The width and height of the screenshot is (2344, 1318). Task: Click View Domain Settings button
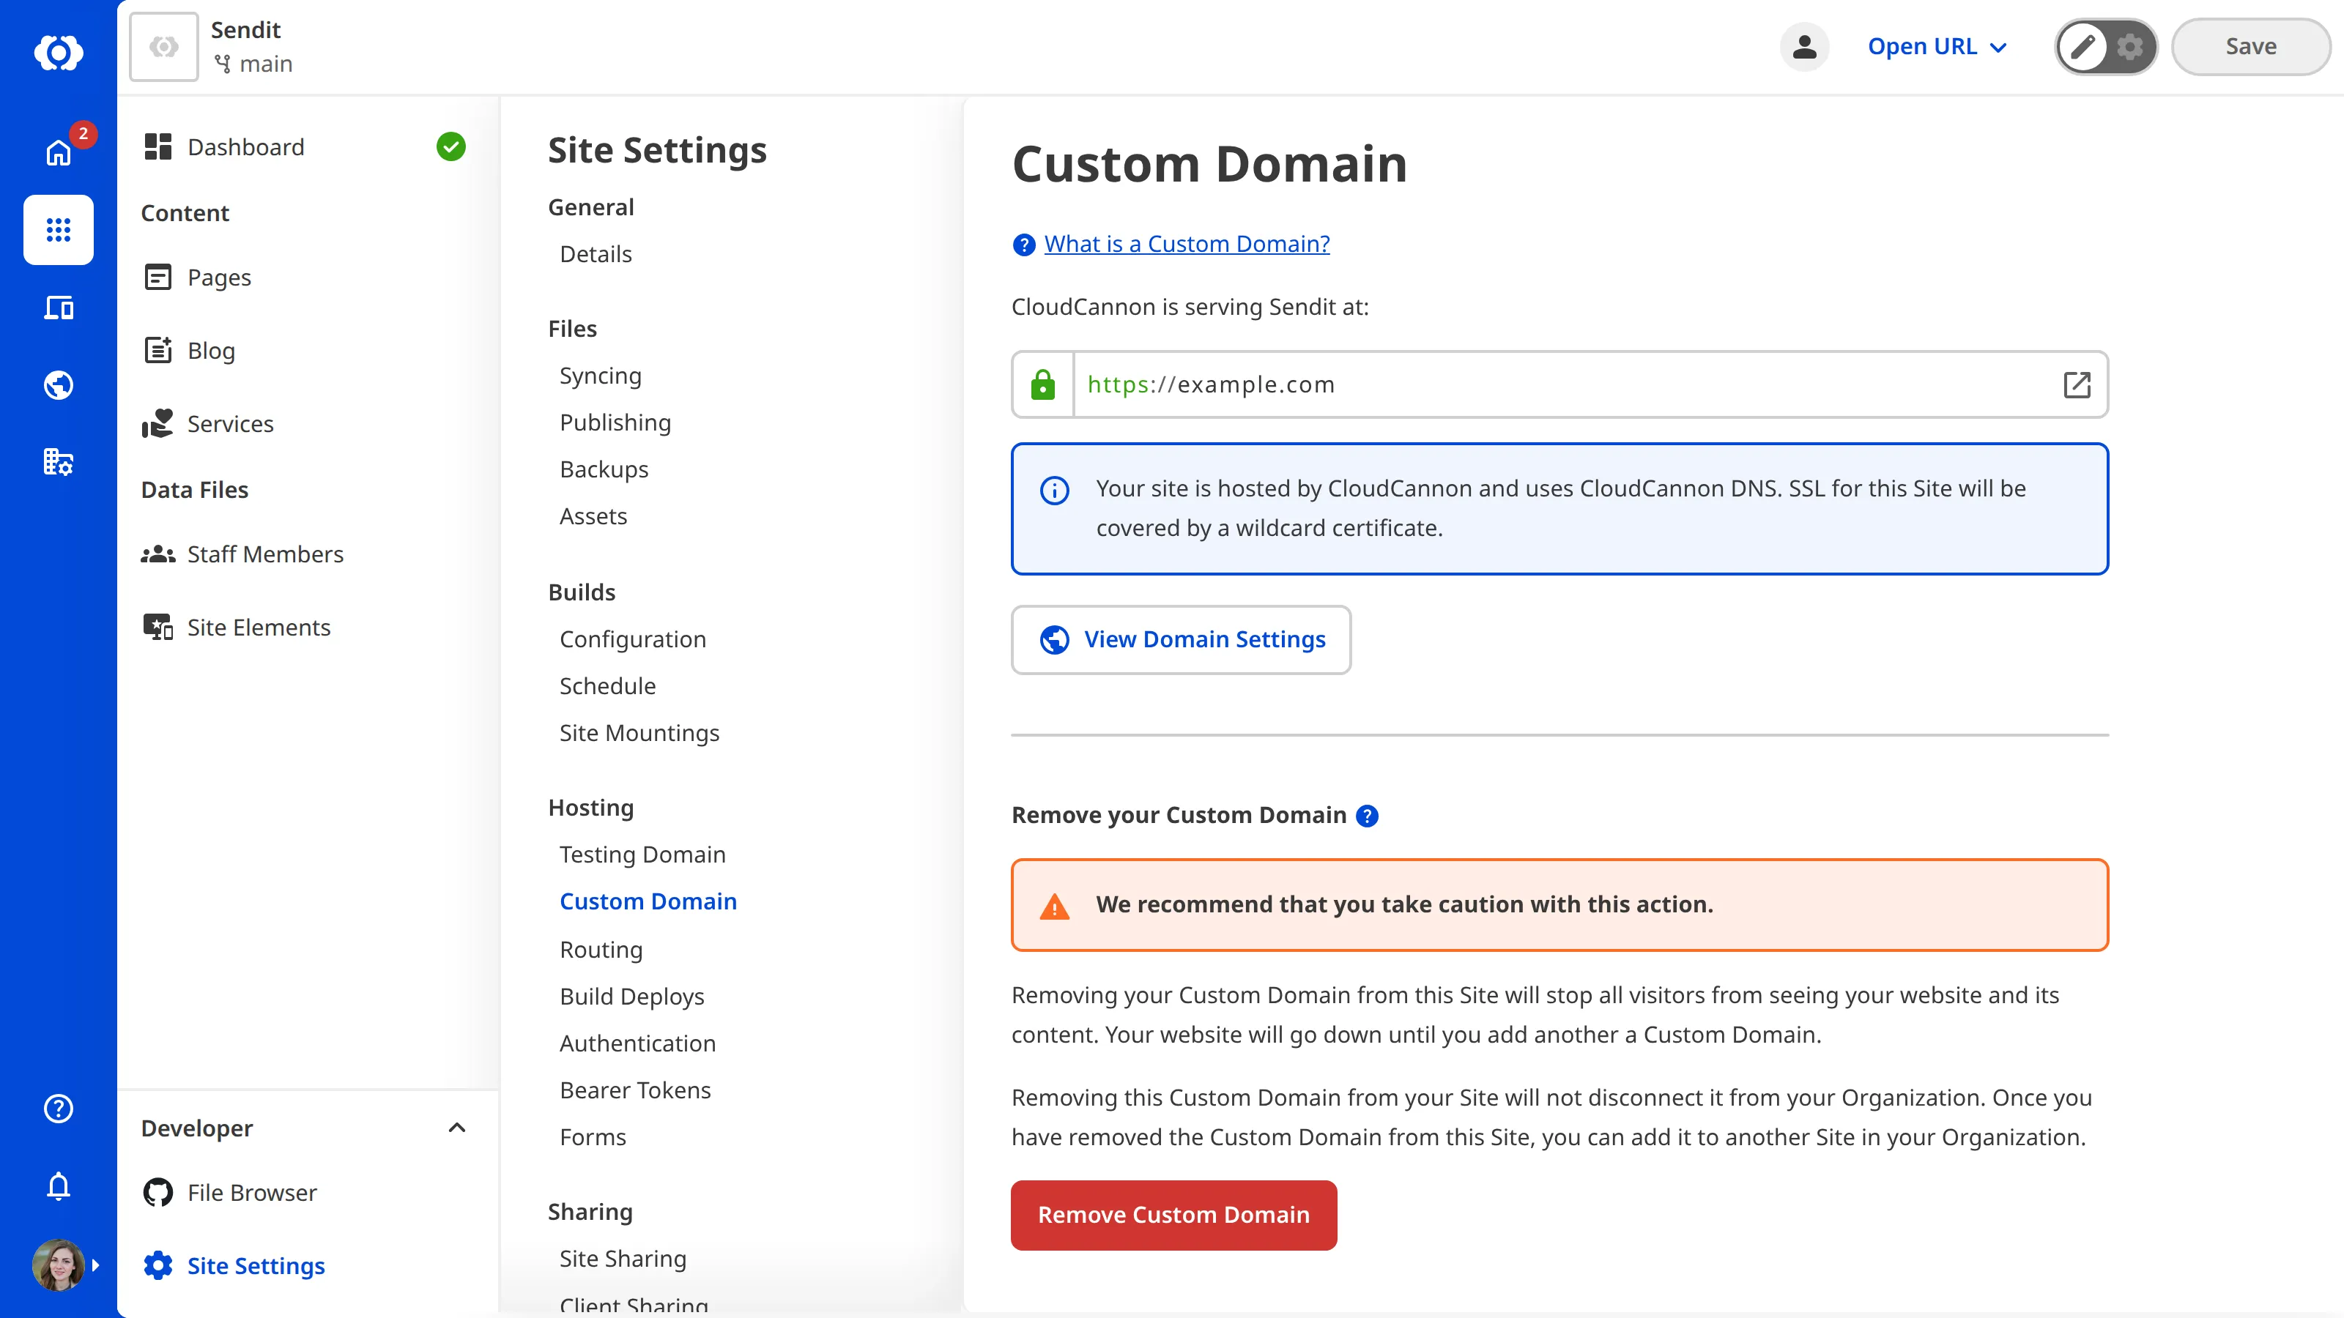pos(1181,639)
